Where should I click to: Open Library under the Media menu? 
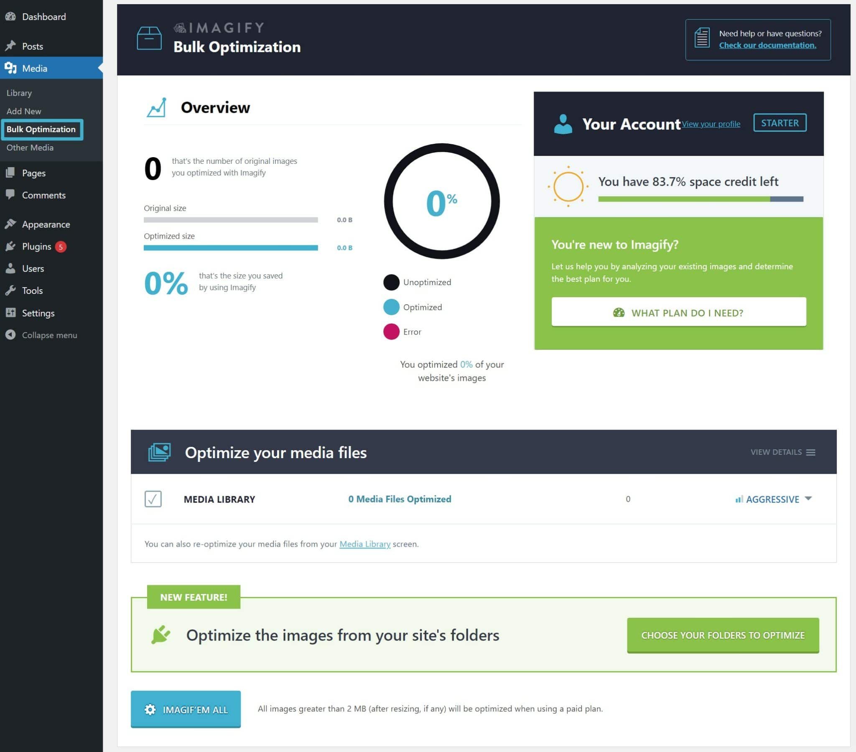19,93
